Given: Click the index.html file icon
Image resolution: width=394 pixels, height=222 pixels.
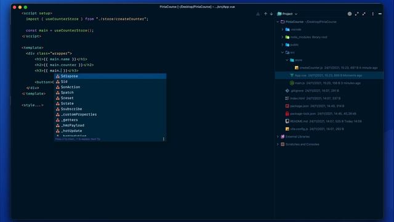Looking at the screenshot, I should click(287, 98).
